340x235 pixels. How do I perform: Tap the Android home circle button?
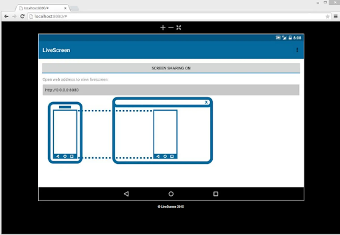tap(171, 194)
